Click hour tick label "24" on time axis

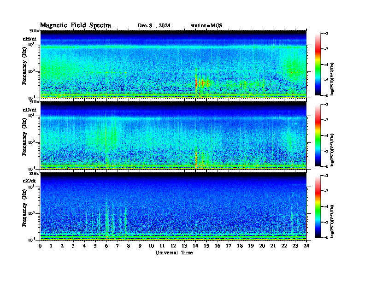pos(306,246)
